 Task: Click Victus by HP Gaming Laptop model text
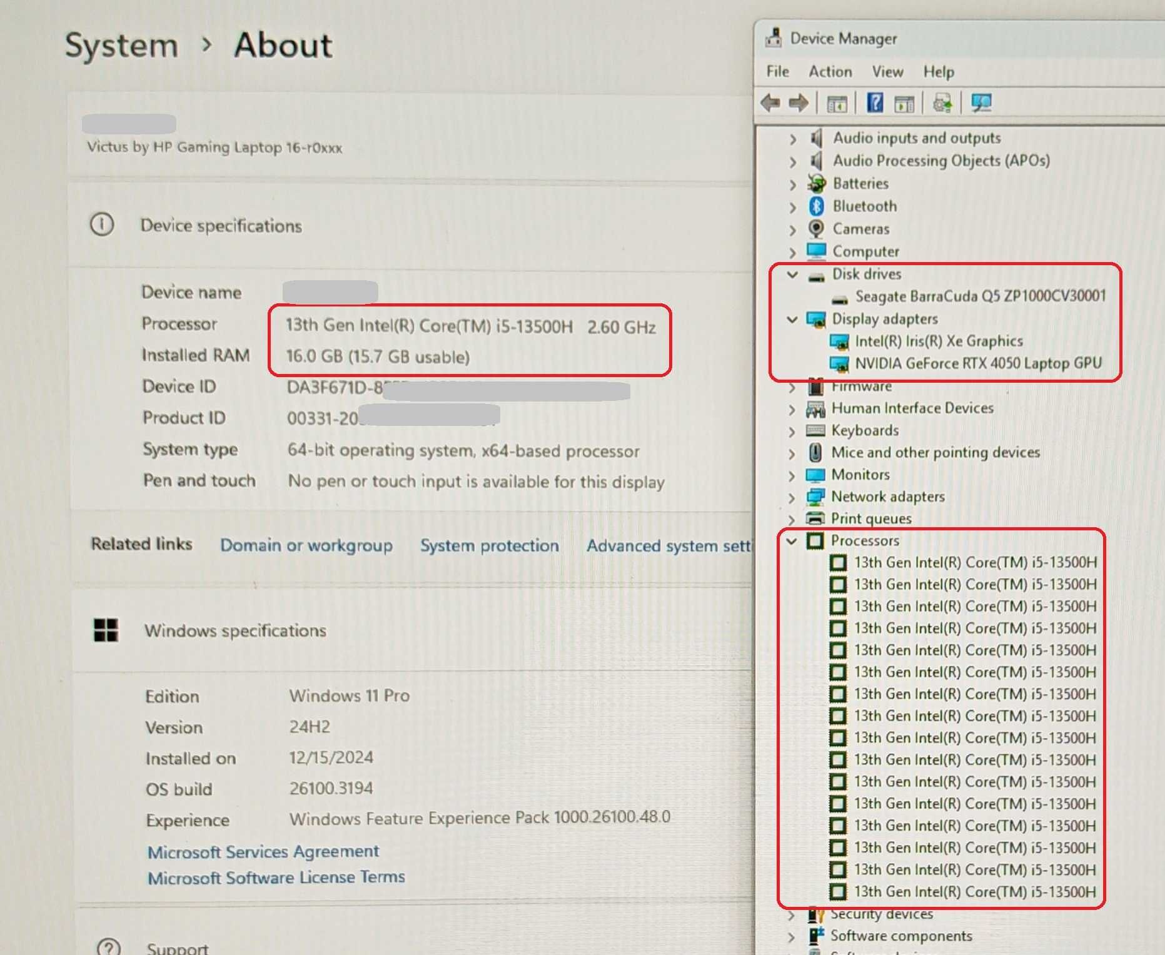[x=214, y=148]
